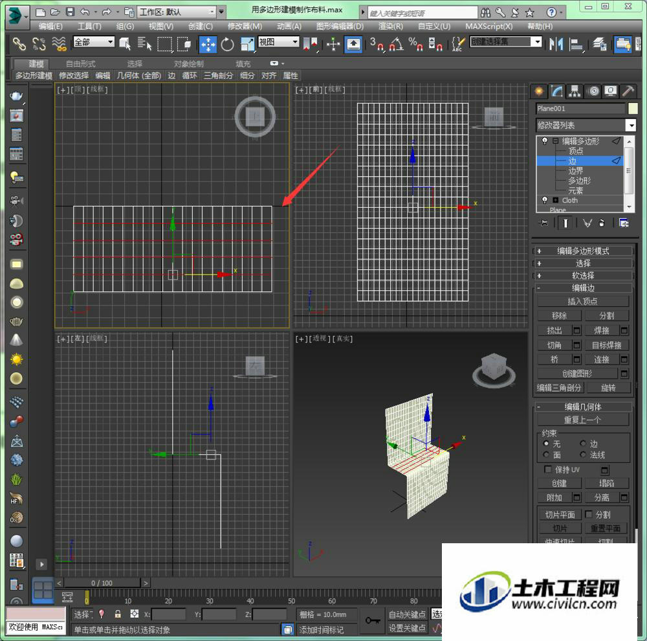The height and width of the screenshot is (641, 647).
Task: Click the 目标焊接 button
Action: click(x=607, y=345)
